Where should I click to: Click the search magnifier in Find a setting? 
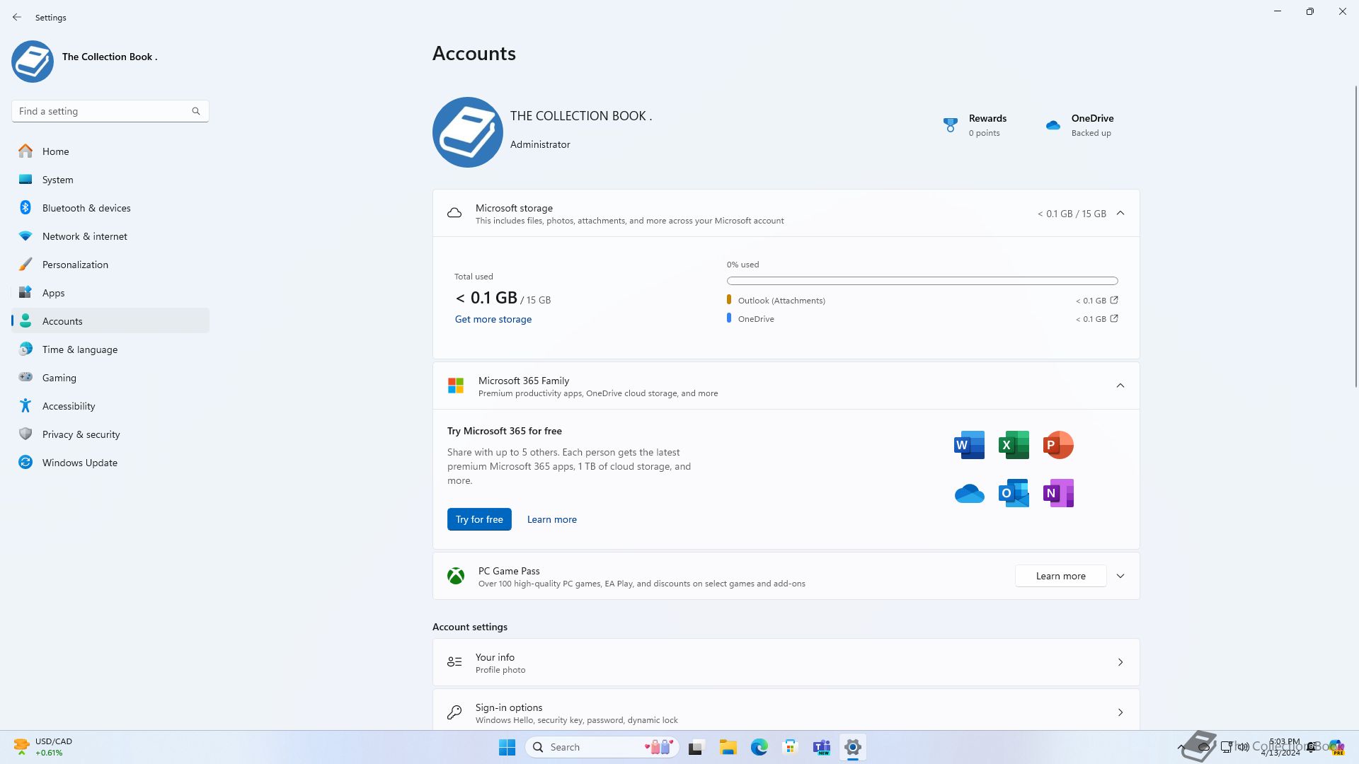196,111
